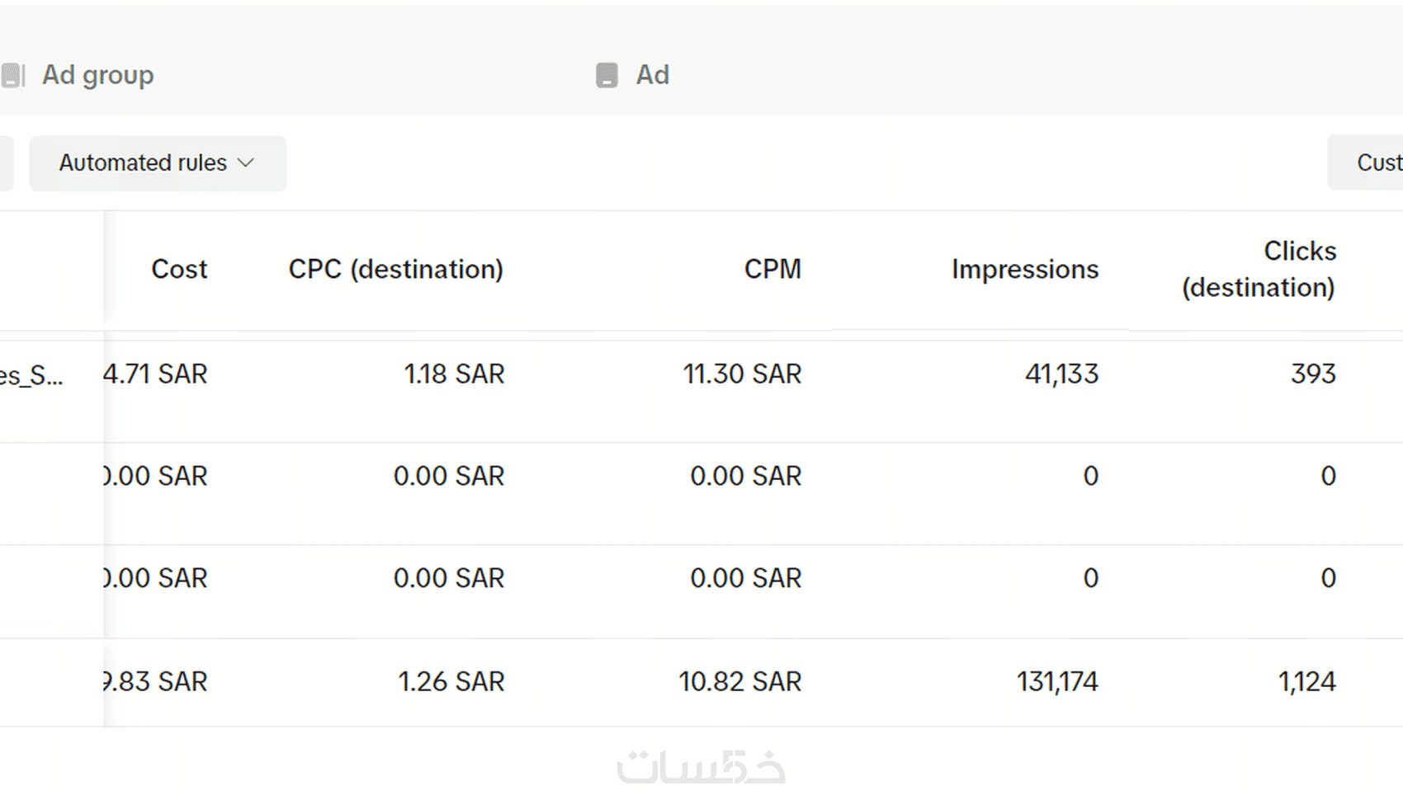The height and width of the screenshot is (800, 1403).
Task: Click the total clicks value 1,124
Action: pos(1306,682)
